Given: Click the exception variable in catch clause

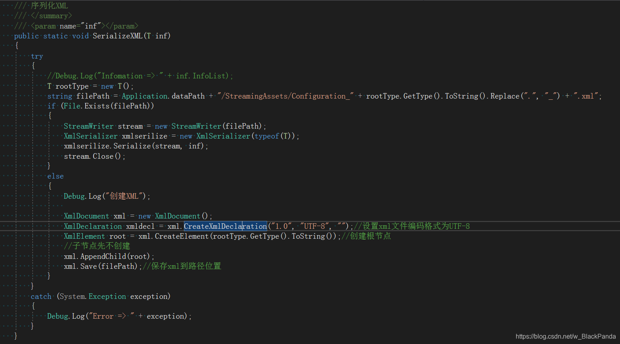Looking at the screenshot, I should pos(149,296).
